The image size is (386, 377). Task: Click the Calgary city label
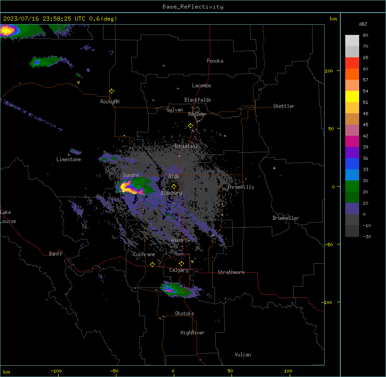click(x=179, y=270)
